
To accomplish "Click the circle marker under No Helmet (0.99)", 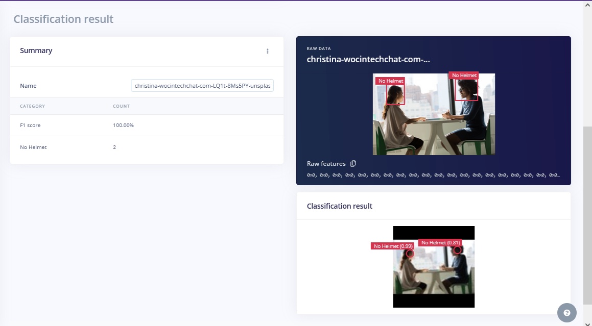I will tap(410, 253).
